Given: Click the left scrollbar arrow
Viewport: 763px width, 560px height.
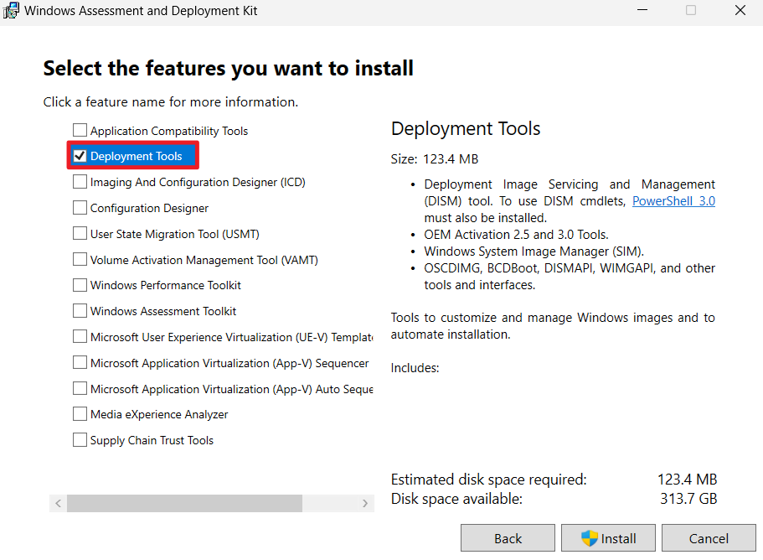Looking at the screenshot, I should [x=57, y=503].
